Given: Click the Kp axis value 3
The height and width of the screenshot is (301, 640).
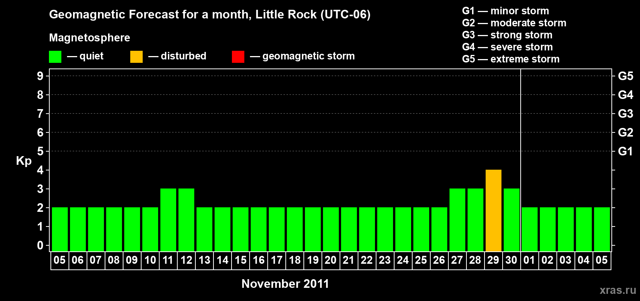Looking at the screenshot, I should point(40,189).
